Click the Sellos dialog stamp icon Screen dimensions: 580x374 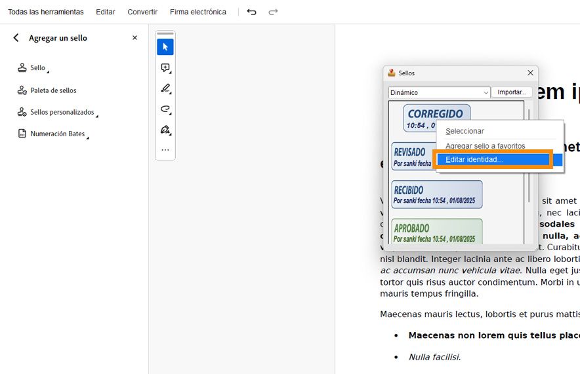(x=391, y=73)
